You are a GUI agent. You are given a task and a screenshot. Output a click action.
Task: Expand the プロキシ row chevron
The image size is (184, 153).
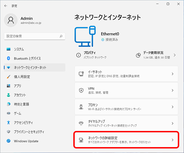[172, 107]
